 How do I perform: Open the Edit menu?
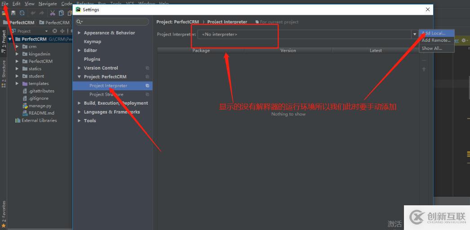point(16,4)
